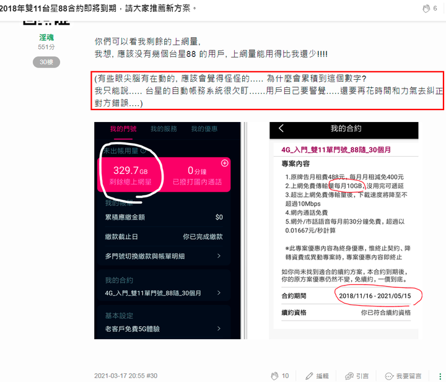
Task: Click the speech bubble icon beside 我要留言
Action: click(389, 376)
